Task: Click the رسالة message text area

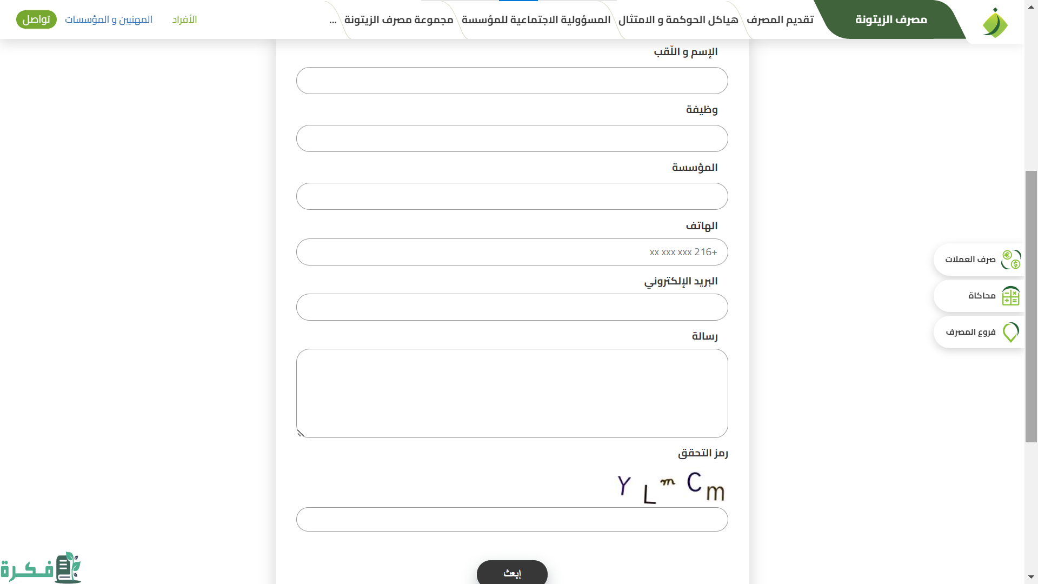Action: [512, 393]
